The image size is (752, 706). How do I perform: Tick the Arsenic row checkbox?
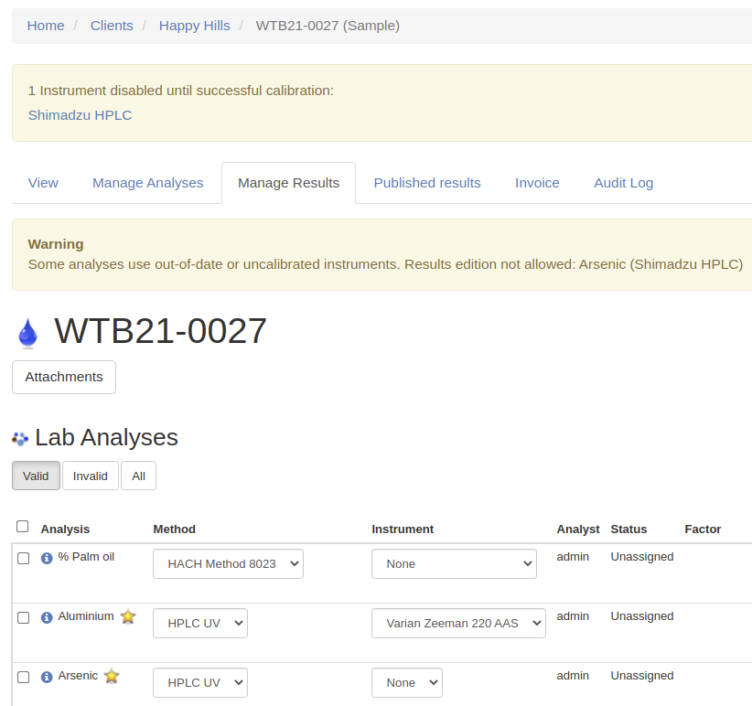click(24, 678)
